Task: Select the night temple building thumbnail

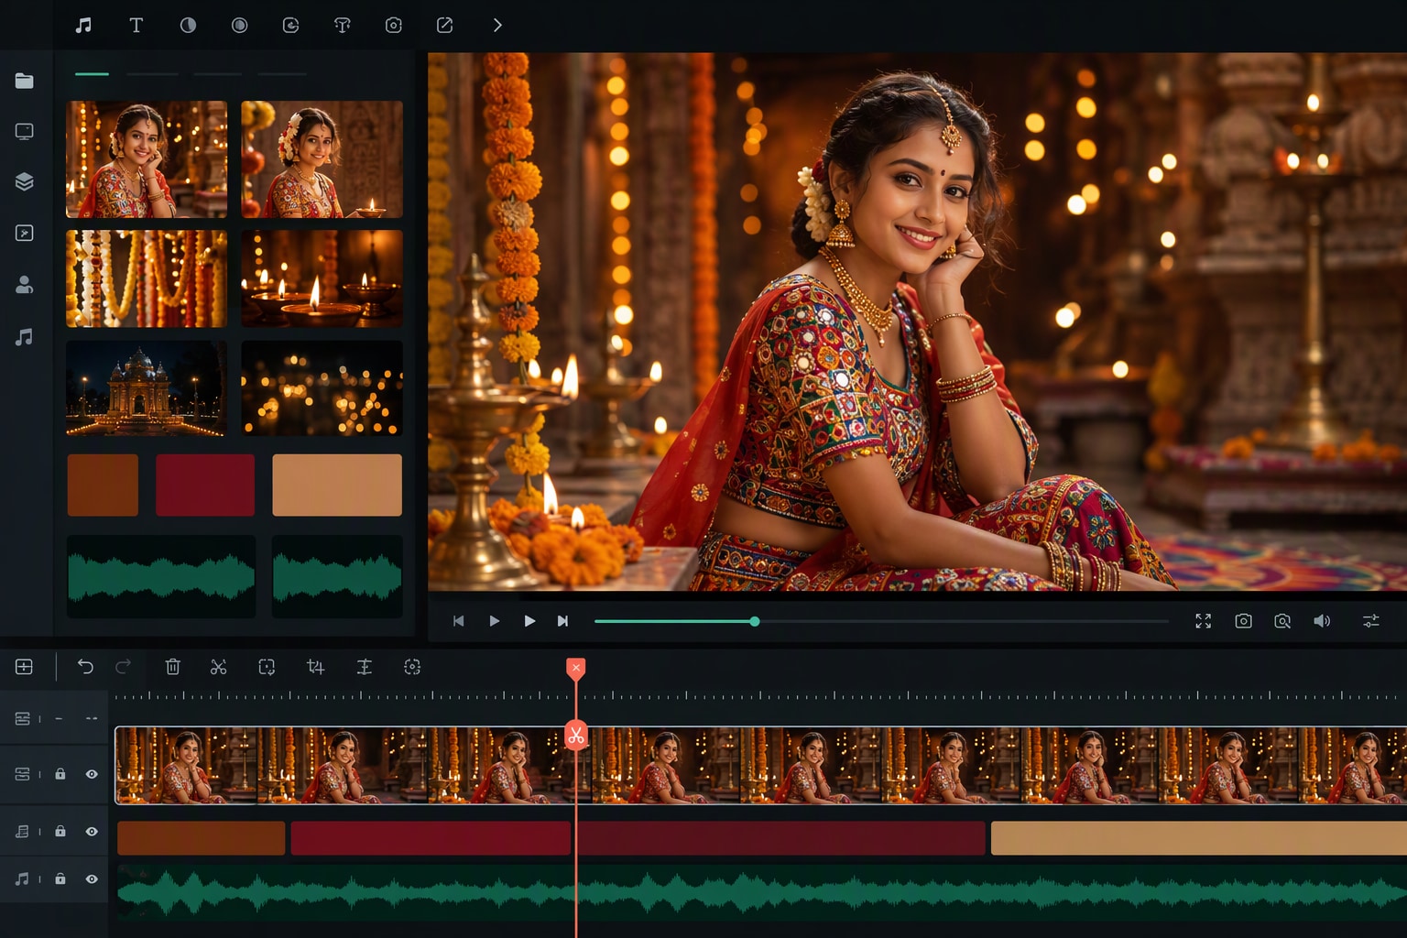Action: [147, 388]
